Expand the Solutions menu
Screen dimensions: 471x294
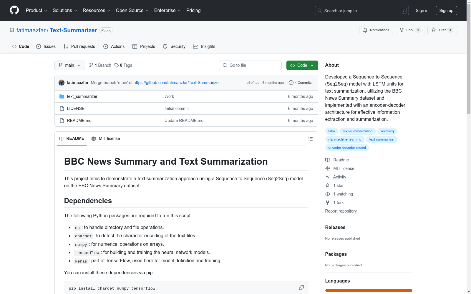click(x=65, y=11)
